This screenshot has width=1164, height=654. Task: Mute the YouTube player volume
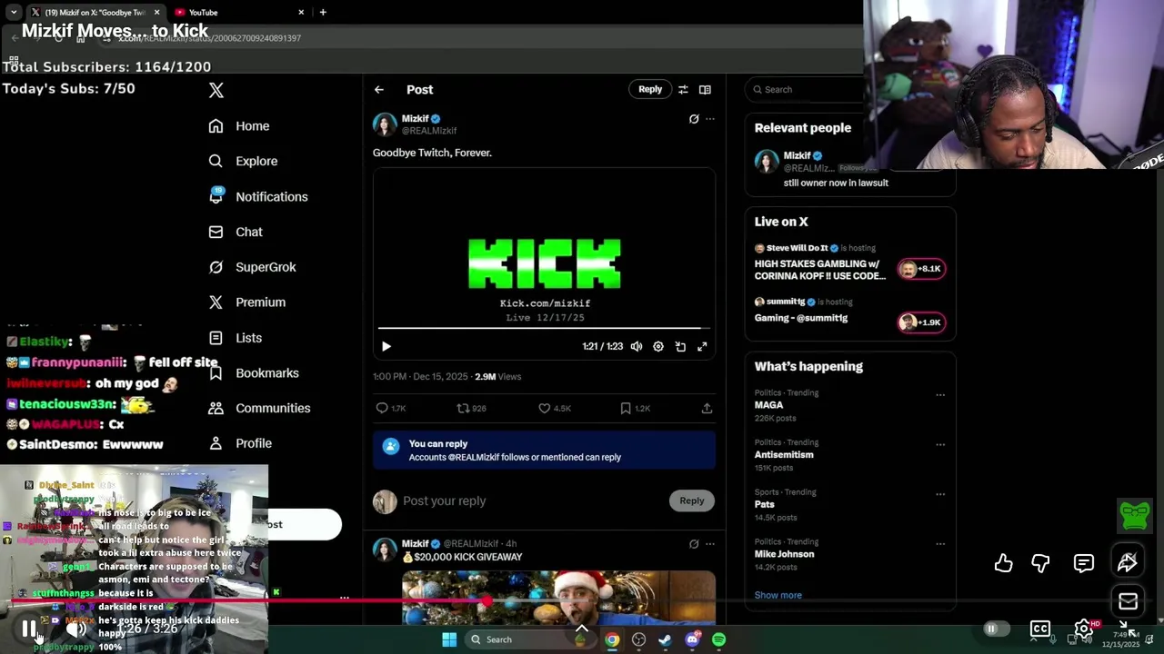(76, 629)
